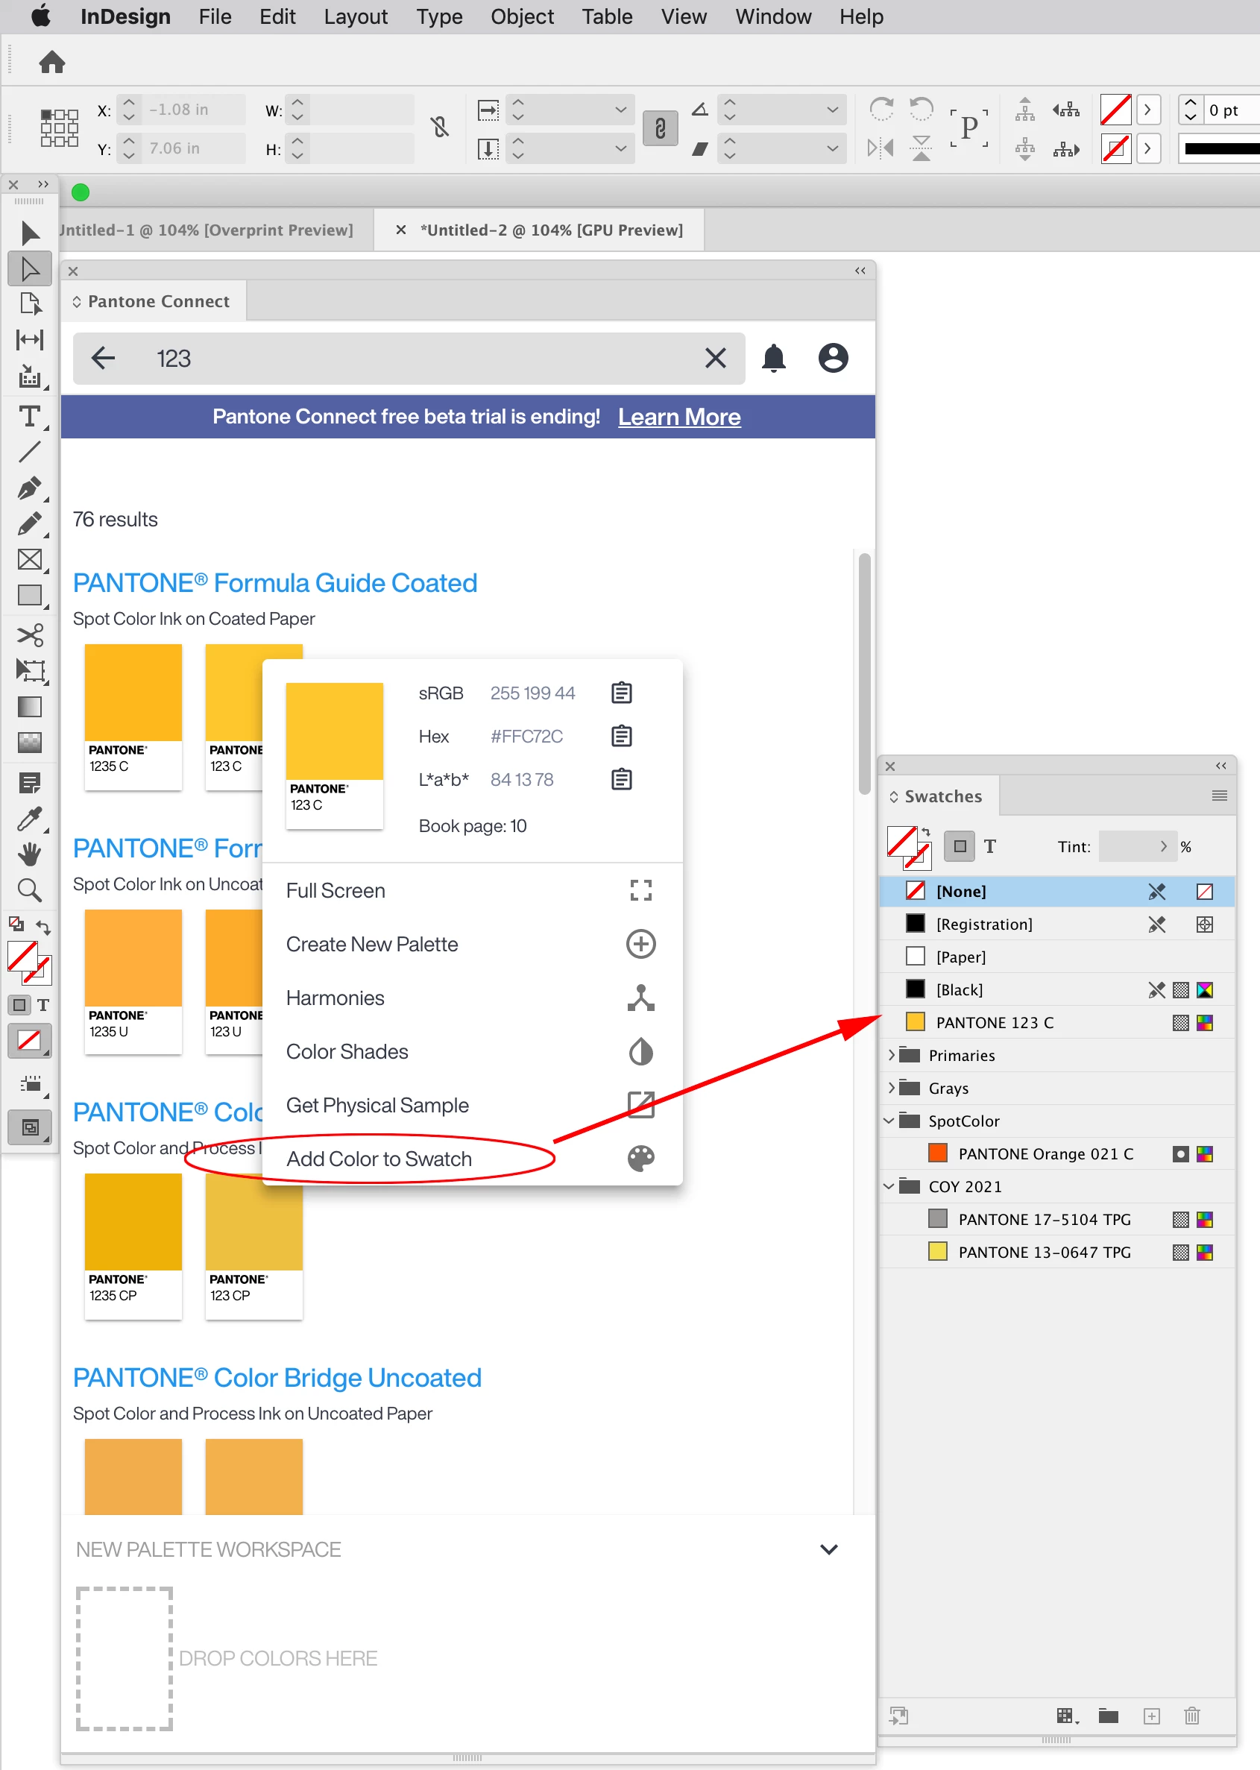Image resolution: width=1260 pixels, height=1770 pixels.
Task: Click the Learn More link
Action: pos(679,418)
